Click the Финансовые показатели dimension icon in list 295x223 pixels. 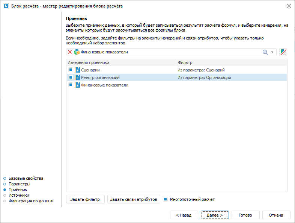pos(77,85)
